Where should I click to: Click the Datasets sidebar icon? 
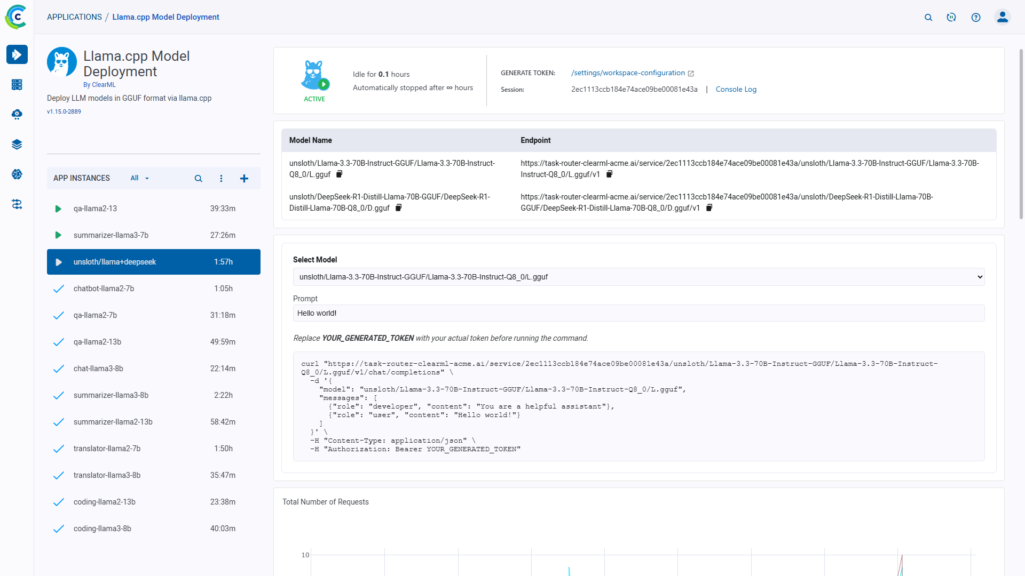[x=17, y=145]
